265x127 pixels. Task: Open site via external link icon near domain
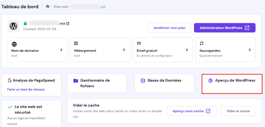pos(68,23)
